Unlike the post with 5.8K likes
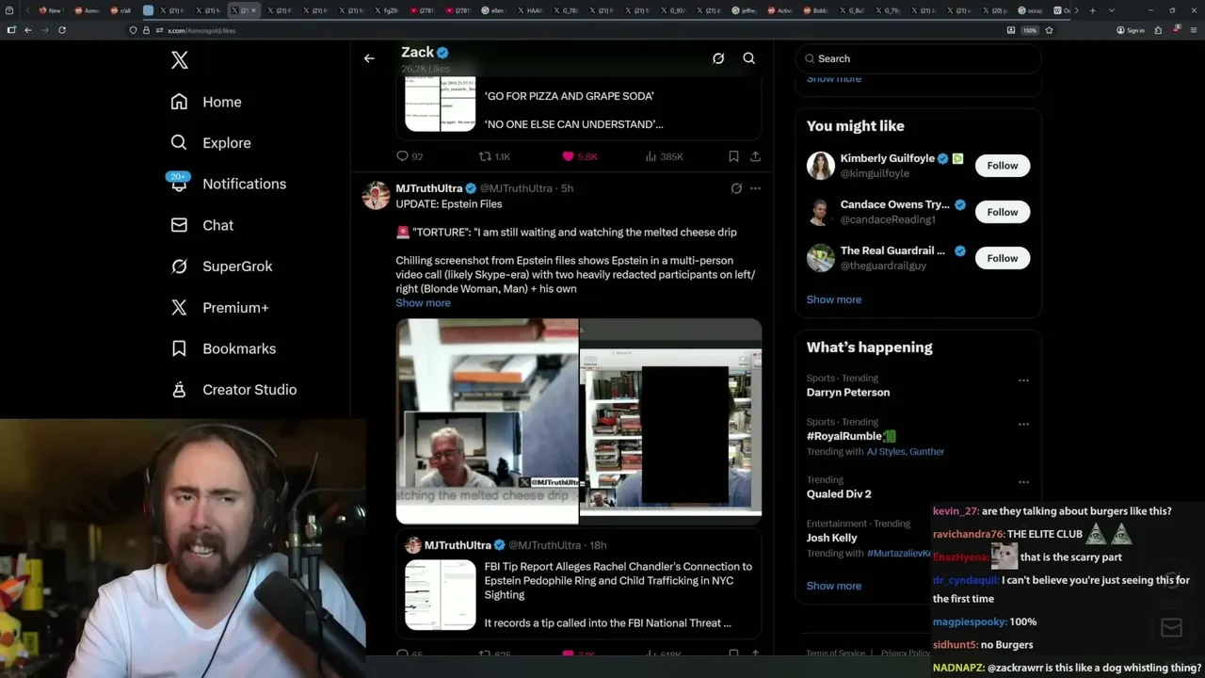1205x678 pixels. (x=579, y=156)
